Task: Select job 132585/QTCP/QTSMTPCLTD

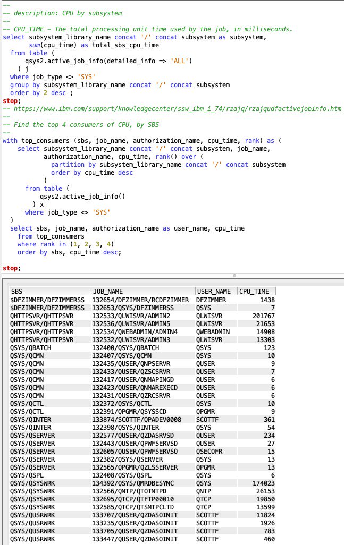Action: click(x=133, y=507)
